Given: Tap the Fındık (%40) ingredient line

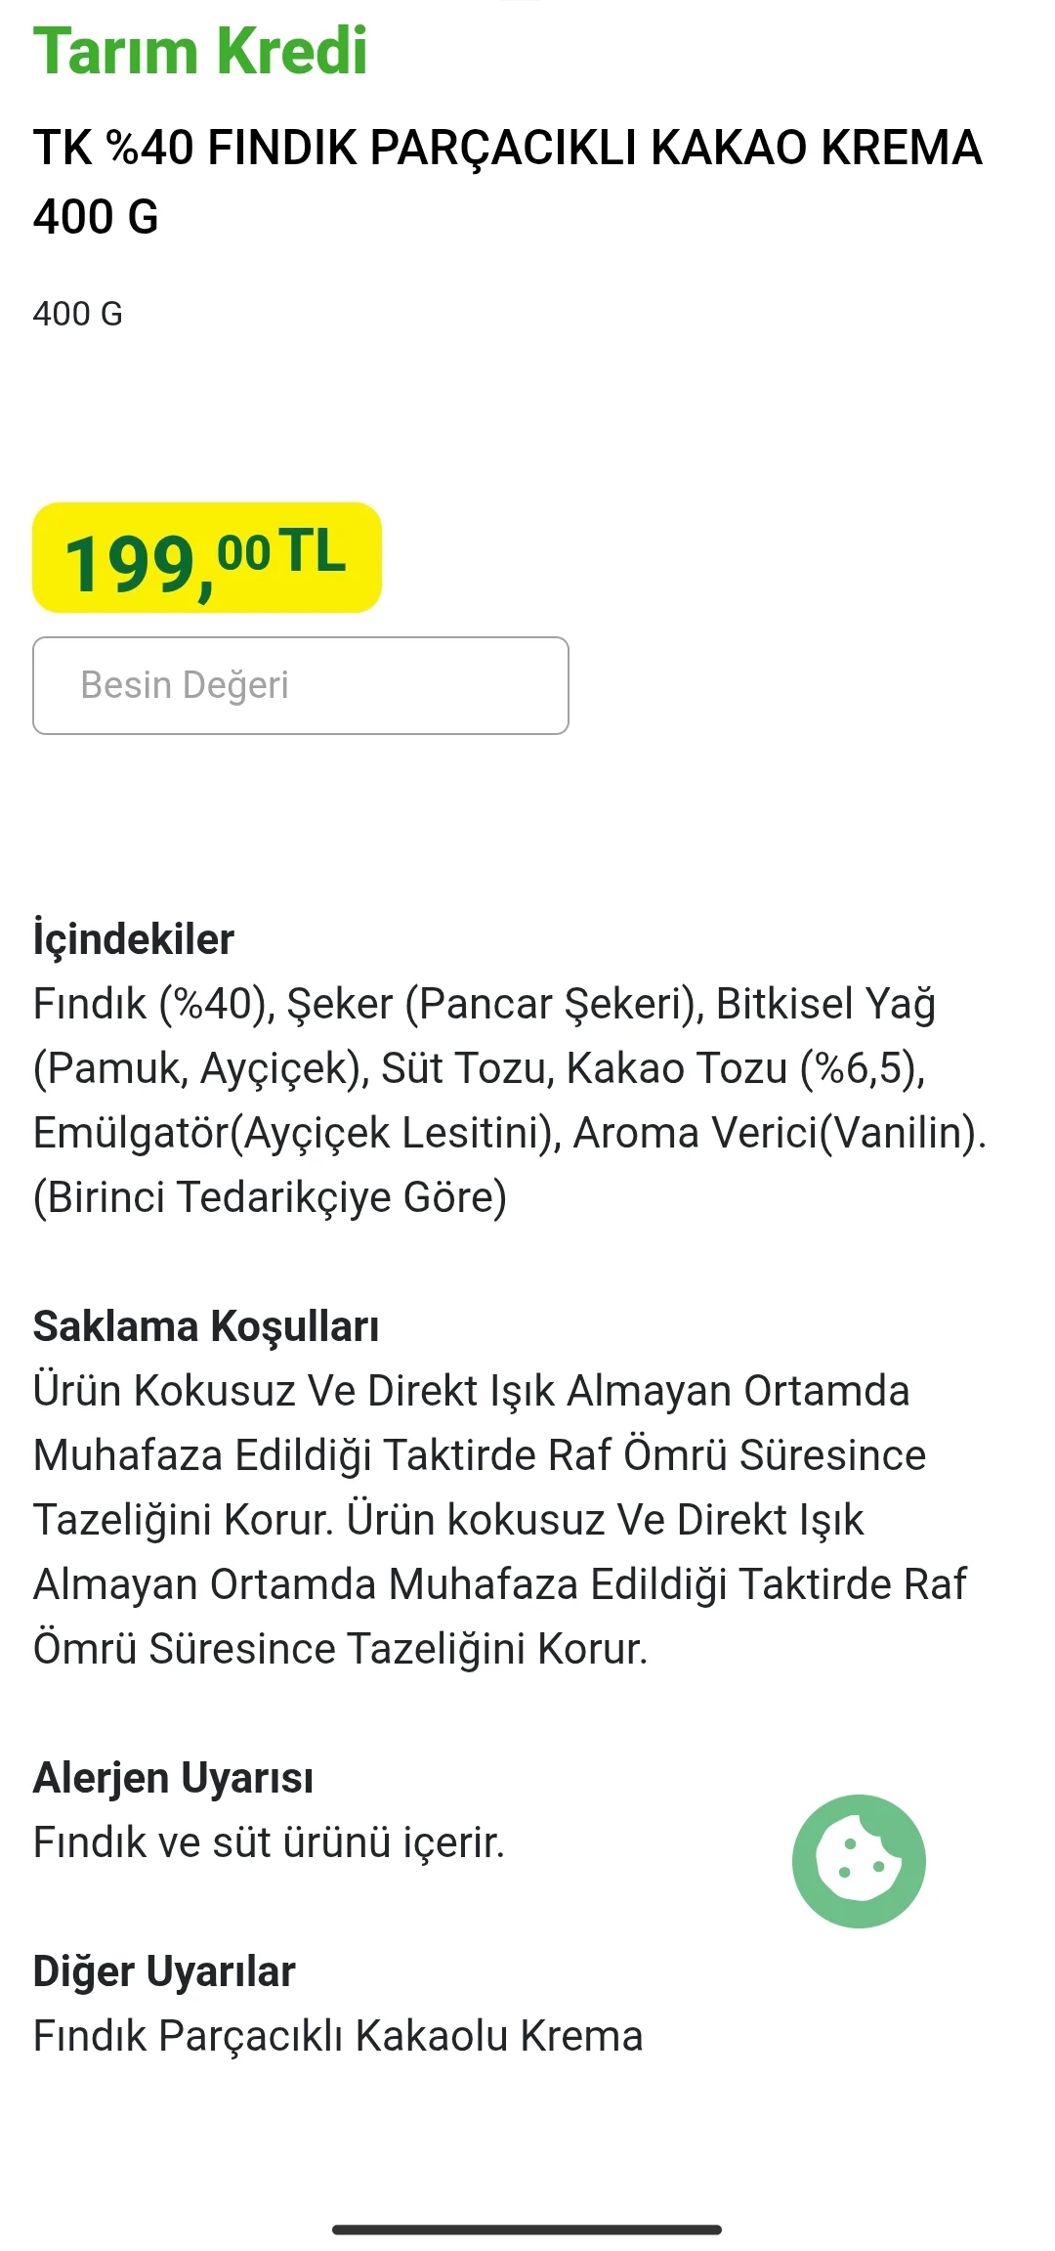Looking at the screenshot, I should tap(484, 1004).
